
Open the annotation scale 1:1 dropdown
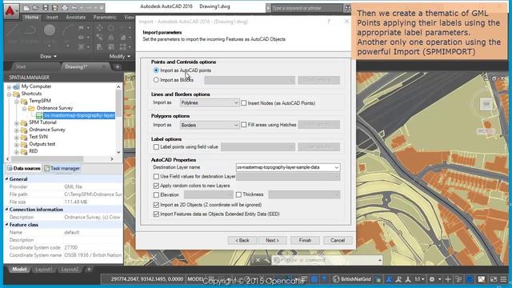pyautogui.click(x=419, y=279)
